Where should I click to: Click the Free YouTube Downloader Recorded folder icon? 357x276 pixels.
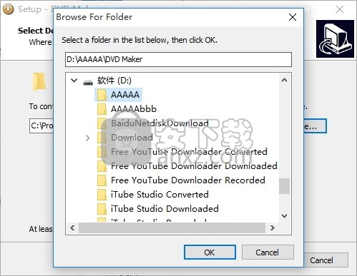point(102,180)
